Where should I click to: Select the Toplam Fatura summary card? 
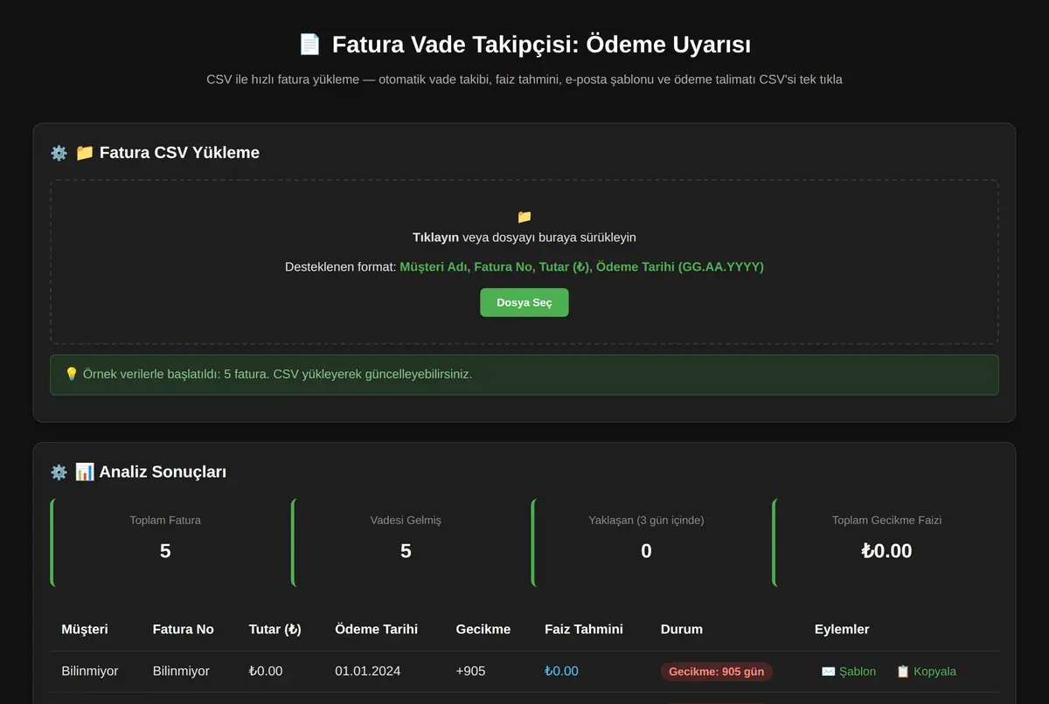point(165,542)
